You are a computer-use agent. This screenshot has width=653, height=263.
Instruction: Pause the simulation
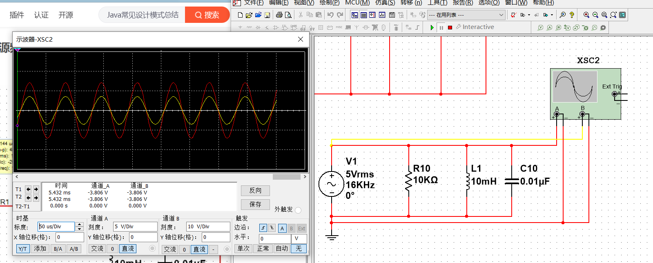pos(441,28)
